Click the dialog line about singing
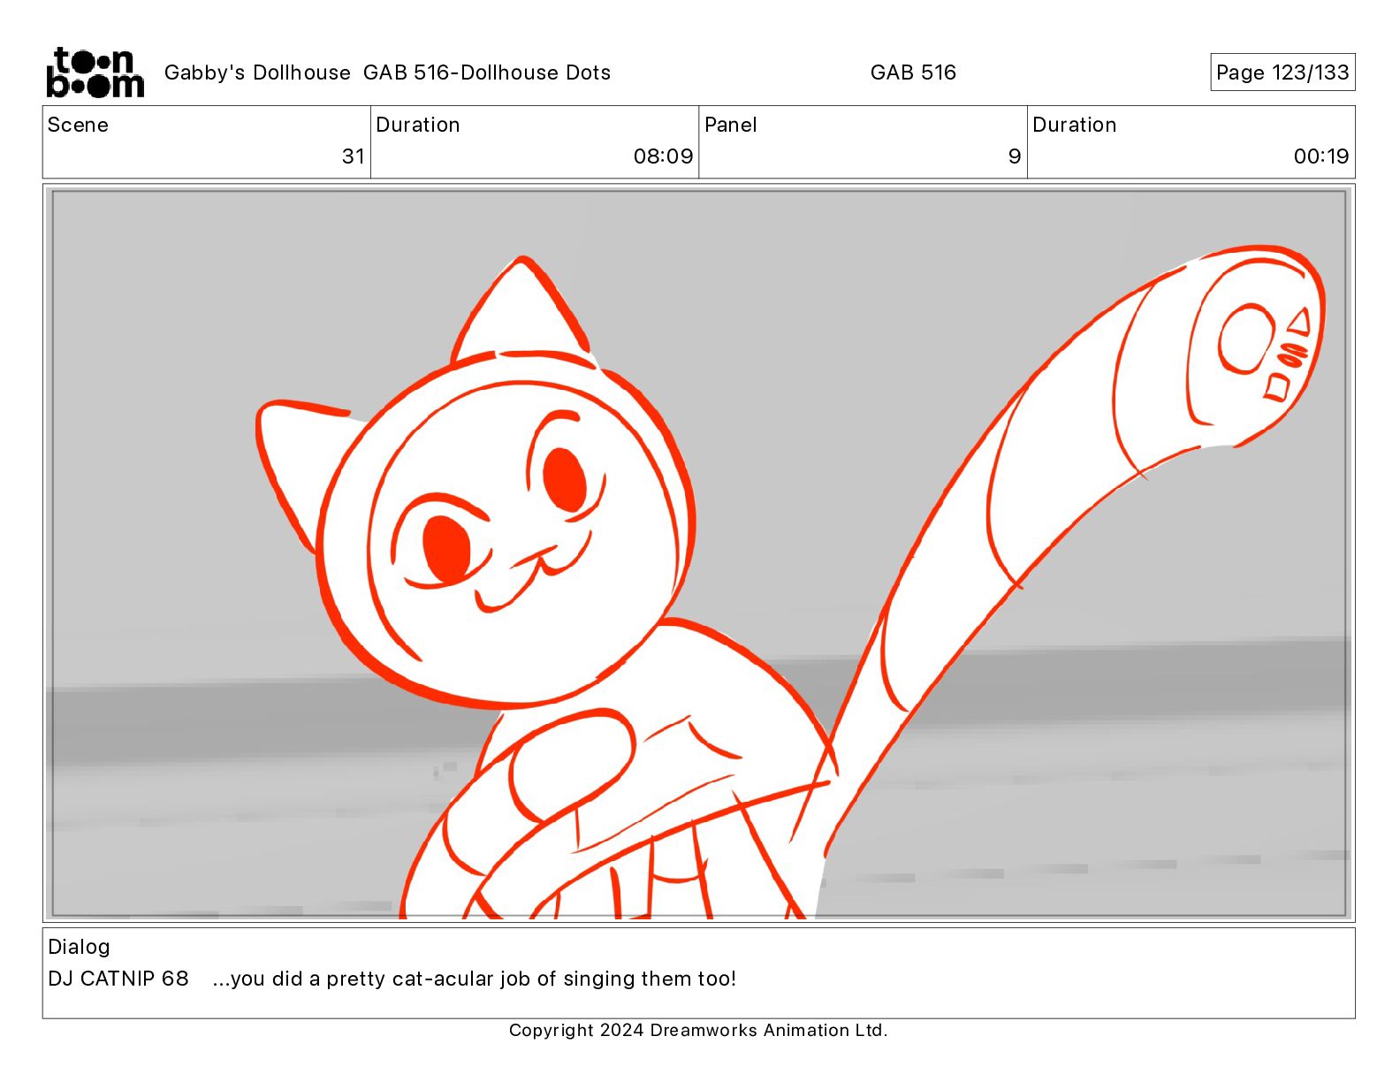The width and height of the screenshot is (1400, 1082). (474, 979)
